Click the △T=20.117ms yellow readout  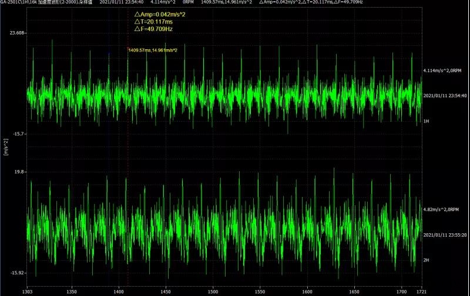click(x=153, y=21)
